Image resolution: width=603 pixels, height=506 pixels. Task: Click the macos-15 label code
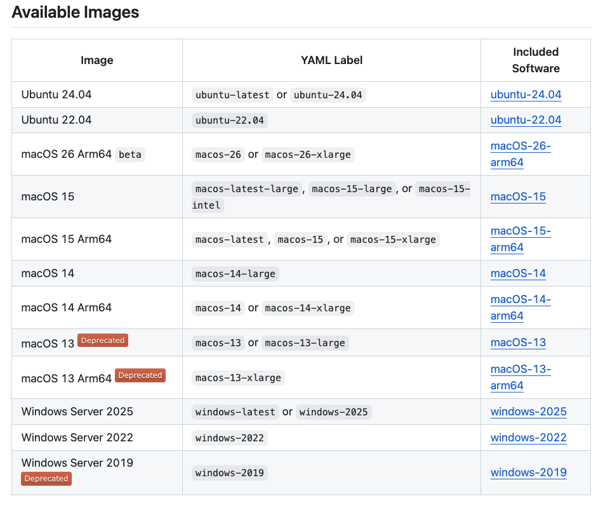300,239
